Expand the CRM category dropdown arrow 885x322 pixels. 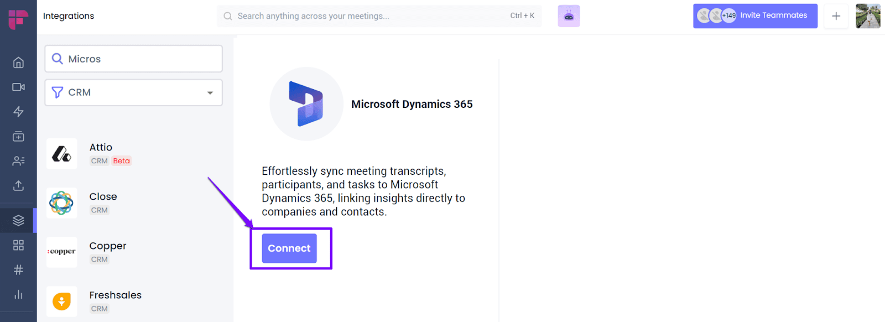(210, 93)
